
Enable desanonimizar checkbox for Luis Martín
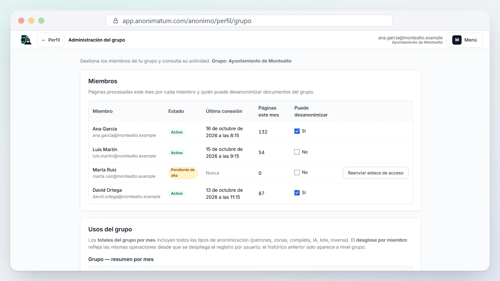[x=297, y=152]
